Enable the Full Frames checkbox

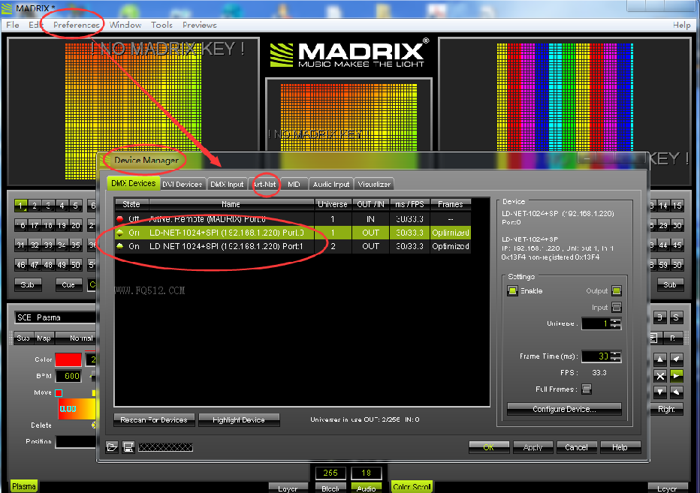pos(587,389)
